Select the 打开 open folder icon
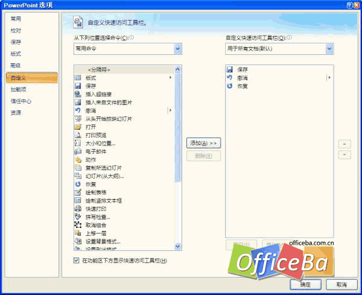 click(x=78, y=127)
